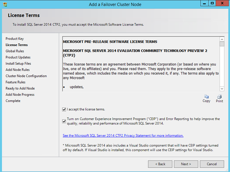
Task: Maximize the Add a Failover Cluster Node window
Action: 212,3
